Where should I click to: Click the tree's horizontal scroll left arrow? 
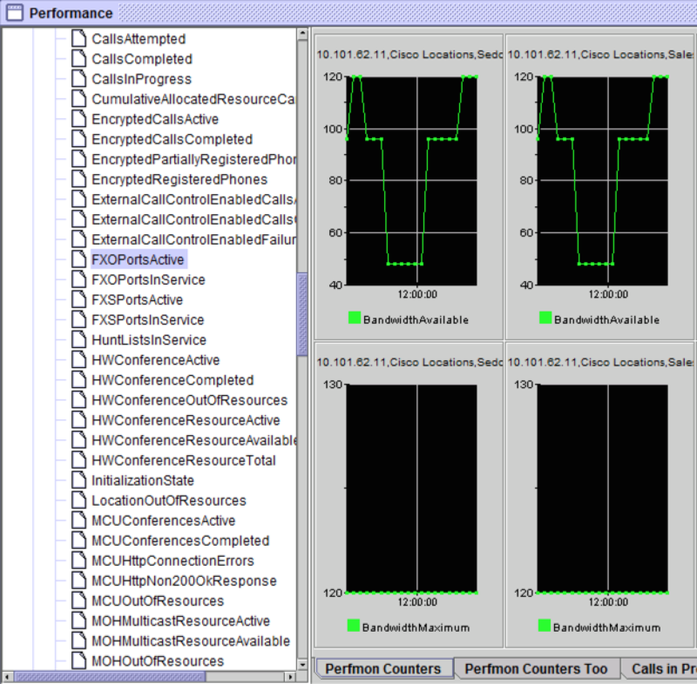tap(8, 677)
